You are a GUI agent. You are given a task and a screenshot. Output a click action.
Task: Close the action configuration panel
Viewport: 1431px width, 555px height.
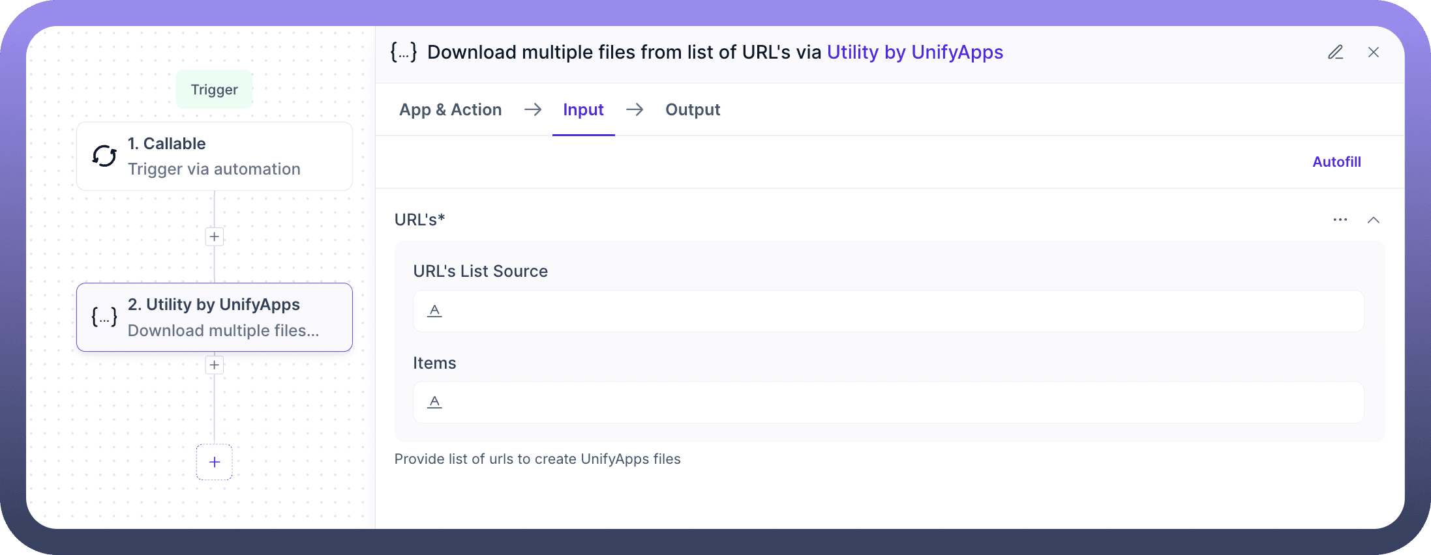coord(1373,52)
